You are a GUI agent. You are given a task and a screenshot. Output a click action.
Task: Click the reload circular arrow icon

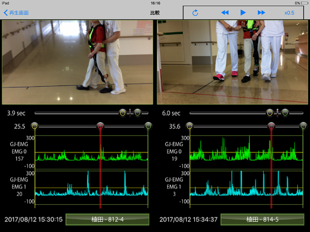click(x=195, y=13)
